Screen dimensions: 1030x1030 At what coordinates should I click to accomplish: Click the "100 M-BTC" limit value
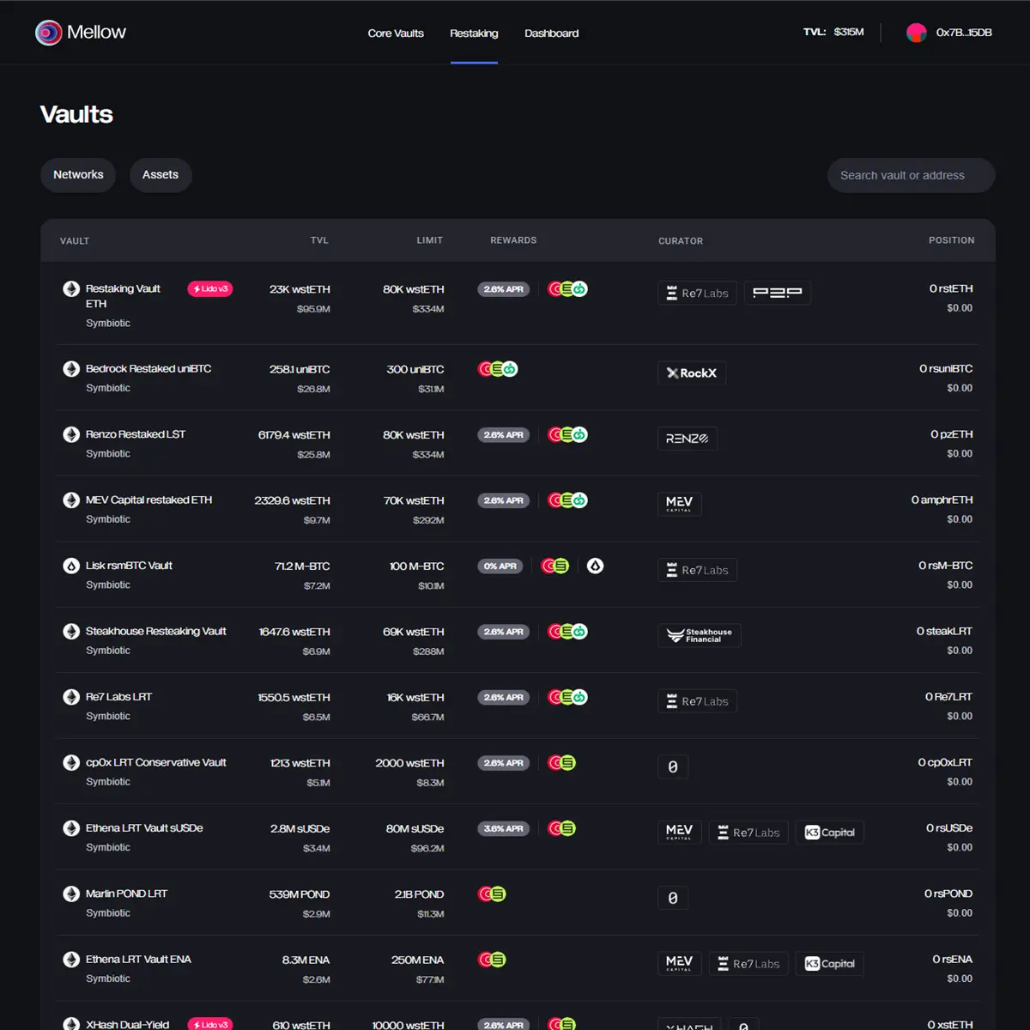(416, 566)
